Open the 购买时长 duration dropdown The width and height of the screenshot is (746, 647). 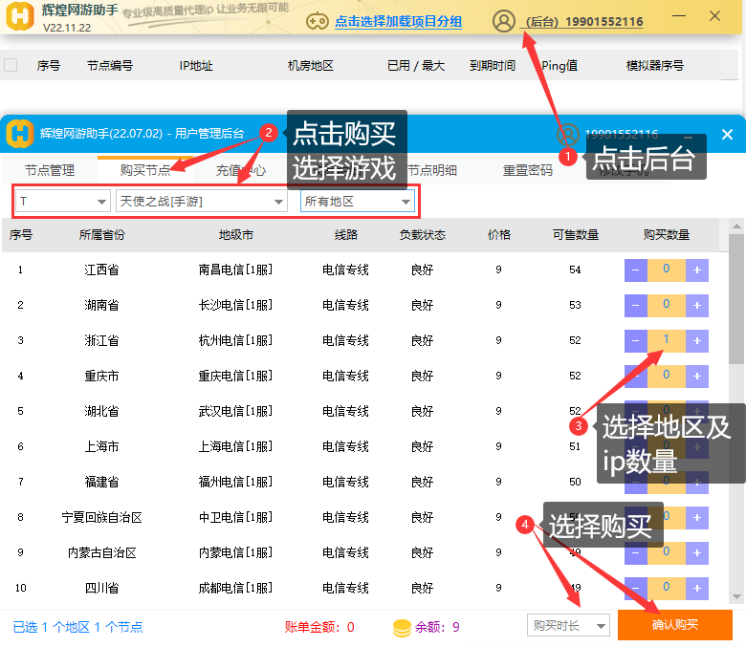pyautogui.click(x=568, y=626)
